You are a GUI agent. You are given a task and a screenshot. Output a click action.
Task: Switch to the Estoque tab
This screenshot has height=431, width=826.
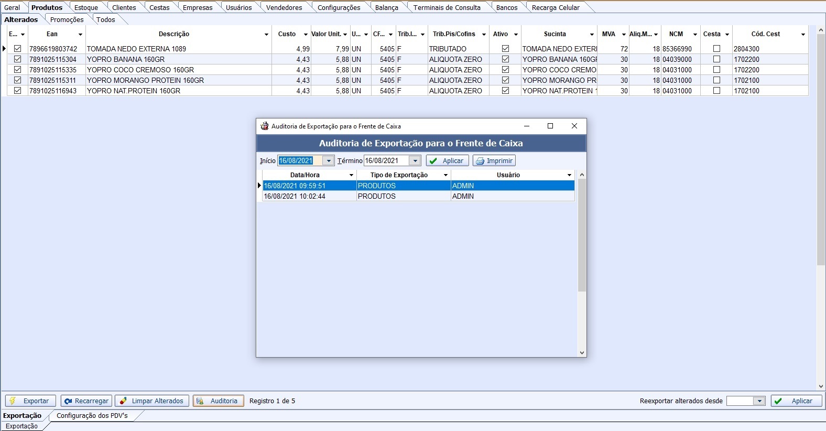[x=86, y=7]
